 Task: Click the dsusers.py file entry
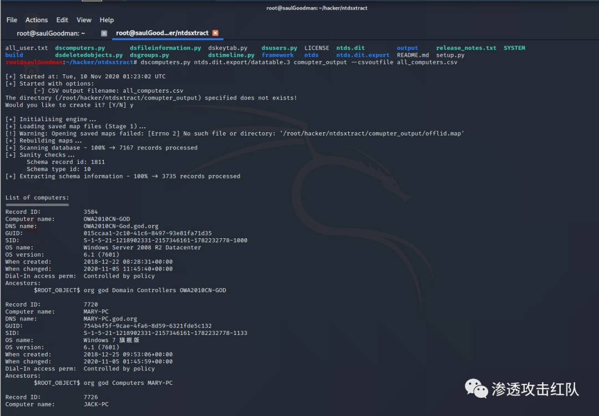(x=279, y=48)
